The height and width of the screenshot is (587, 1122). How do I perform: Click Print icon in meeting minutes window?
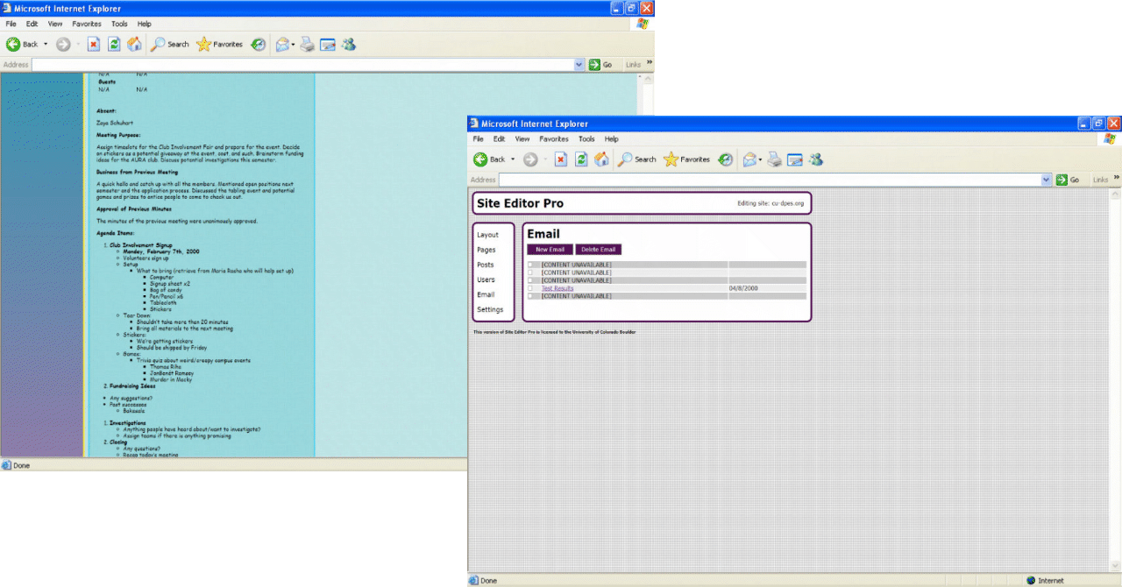pos(308,44)
